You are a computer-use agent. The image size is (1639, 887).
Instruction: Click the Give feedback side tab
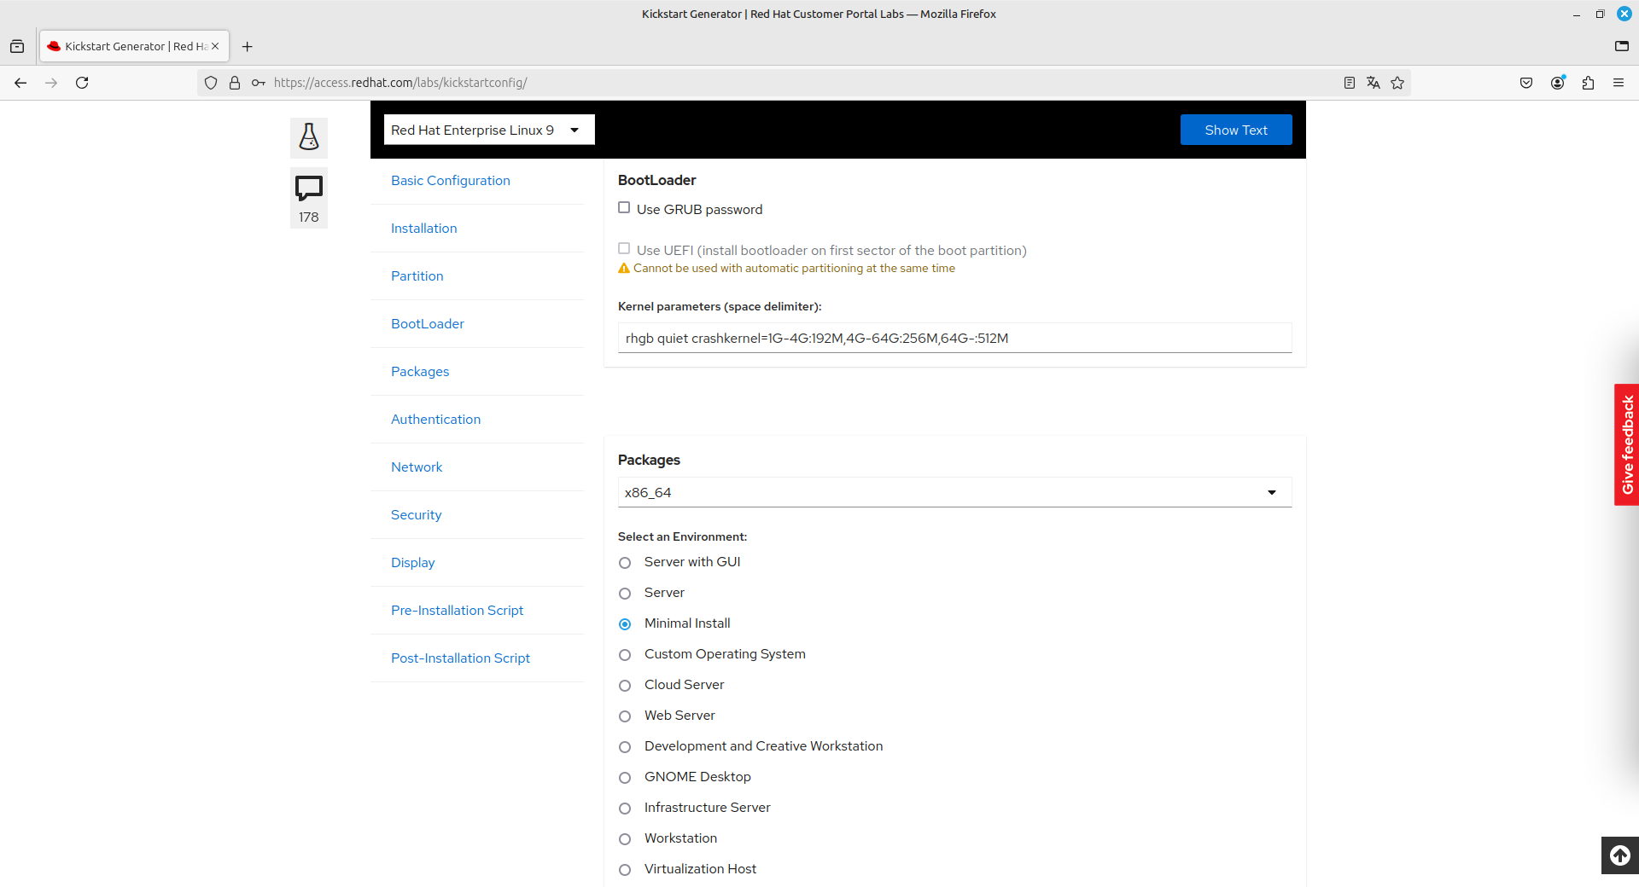pos(1627,444)
